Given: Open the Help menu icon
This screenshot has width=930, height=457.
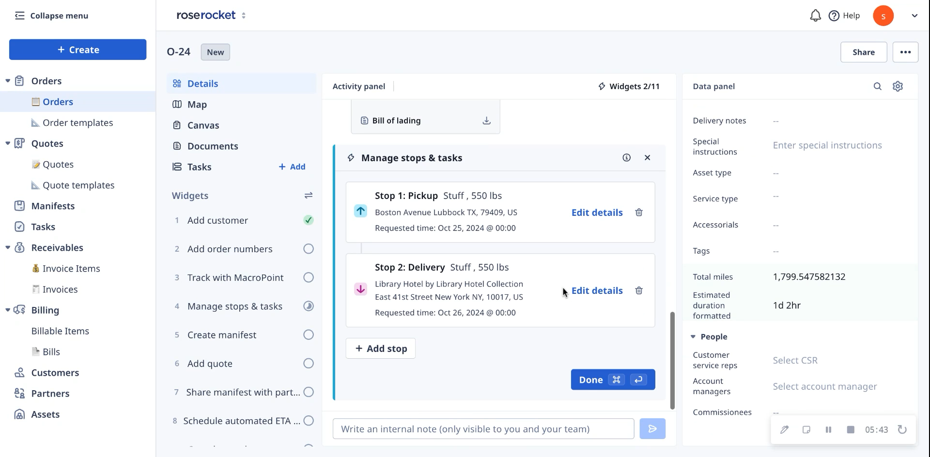Looking at the screenshot, I should tap(834, 15).
